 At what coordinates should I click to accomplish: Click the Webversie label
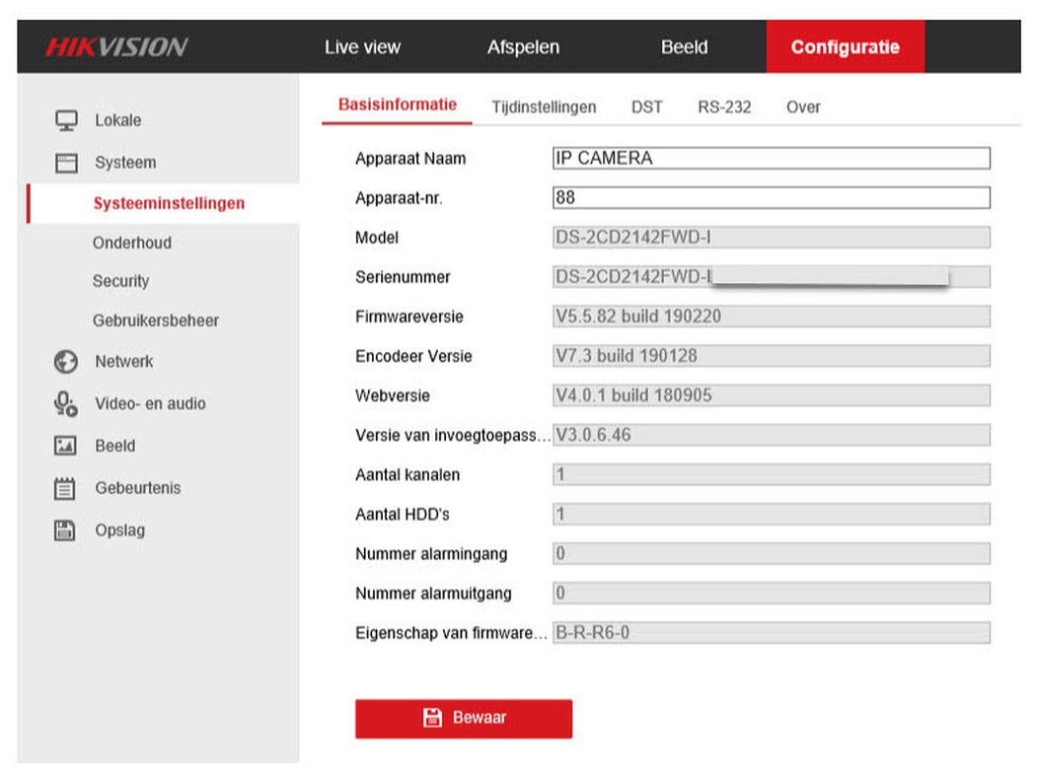click(x=393, y=395)
